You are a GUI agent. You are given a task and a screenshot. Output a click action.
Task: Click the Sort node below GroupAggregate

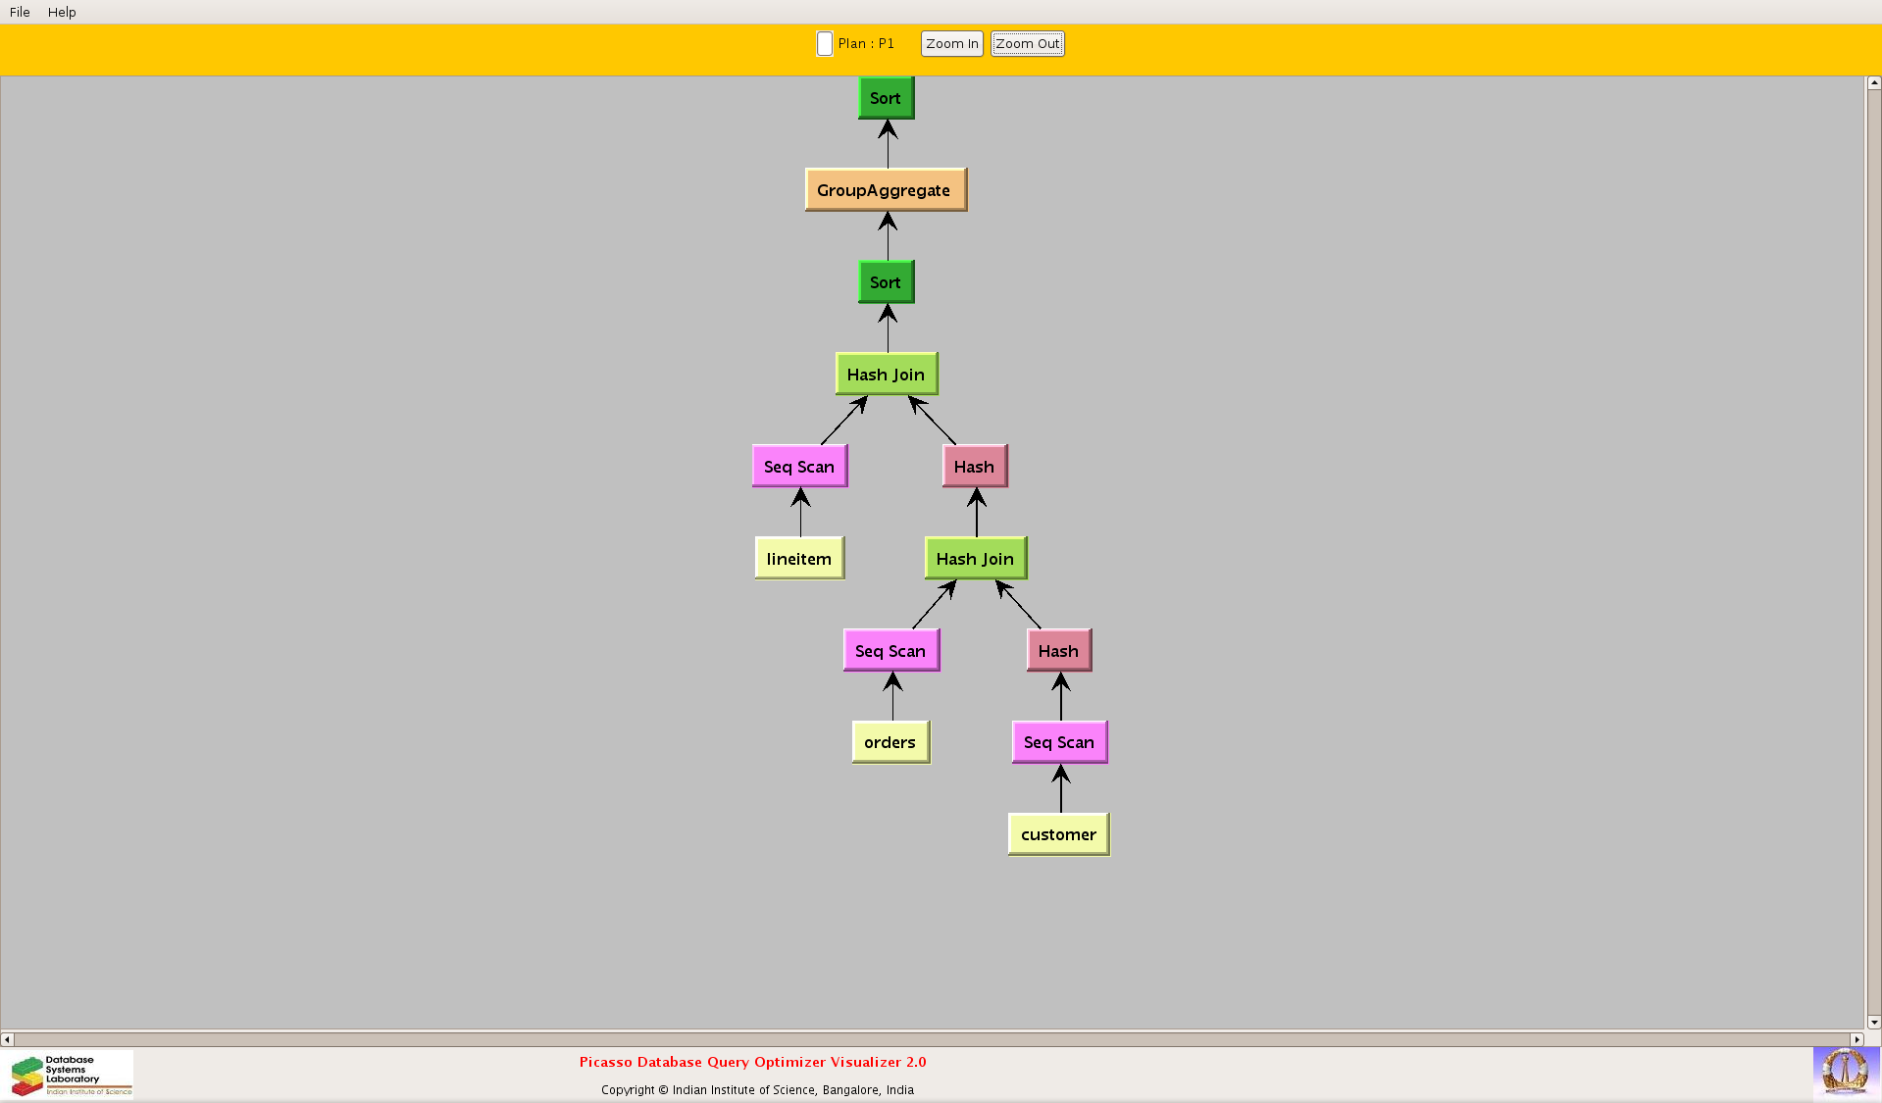pyautogui.click(x=886, y=282)
